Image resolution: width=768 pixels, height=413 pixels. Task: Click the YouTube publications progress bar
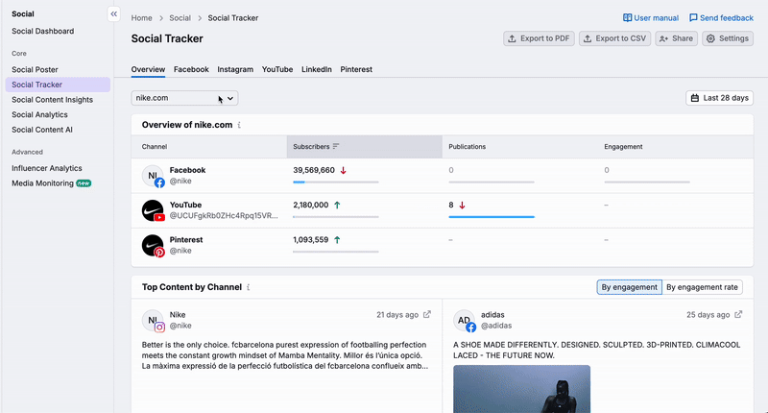[x=492, y=217]
